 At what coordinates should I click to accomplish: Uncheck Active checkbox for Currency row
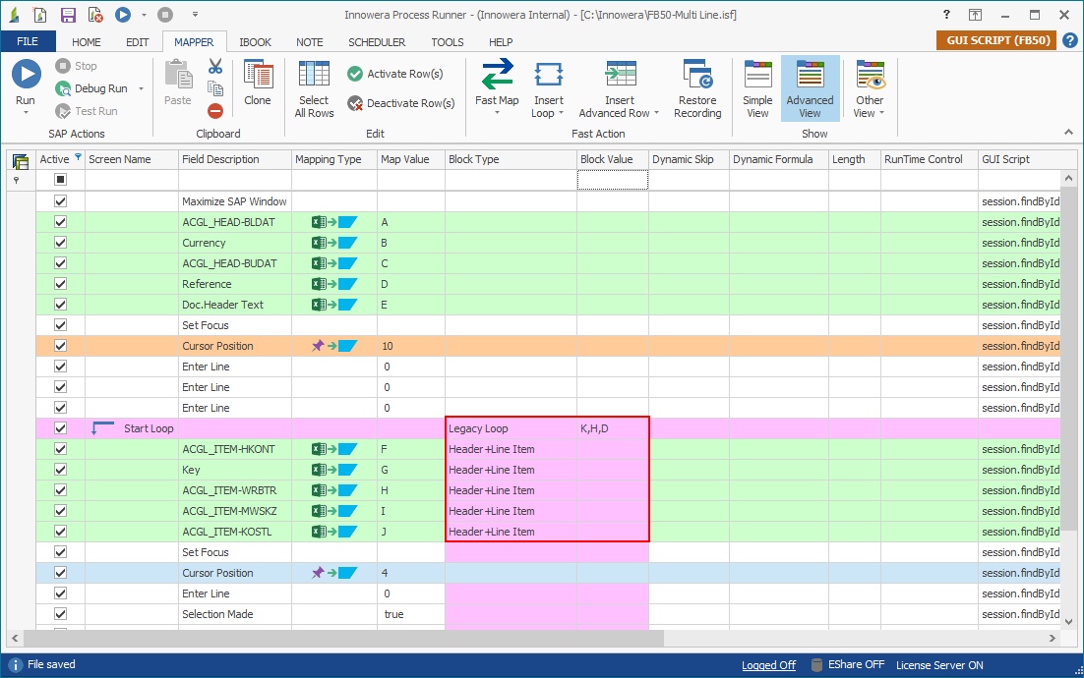(60, 243)
